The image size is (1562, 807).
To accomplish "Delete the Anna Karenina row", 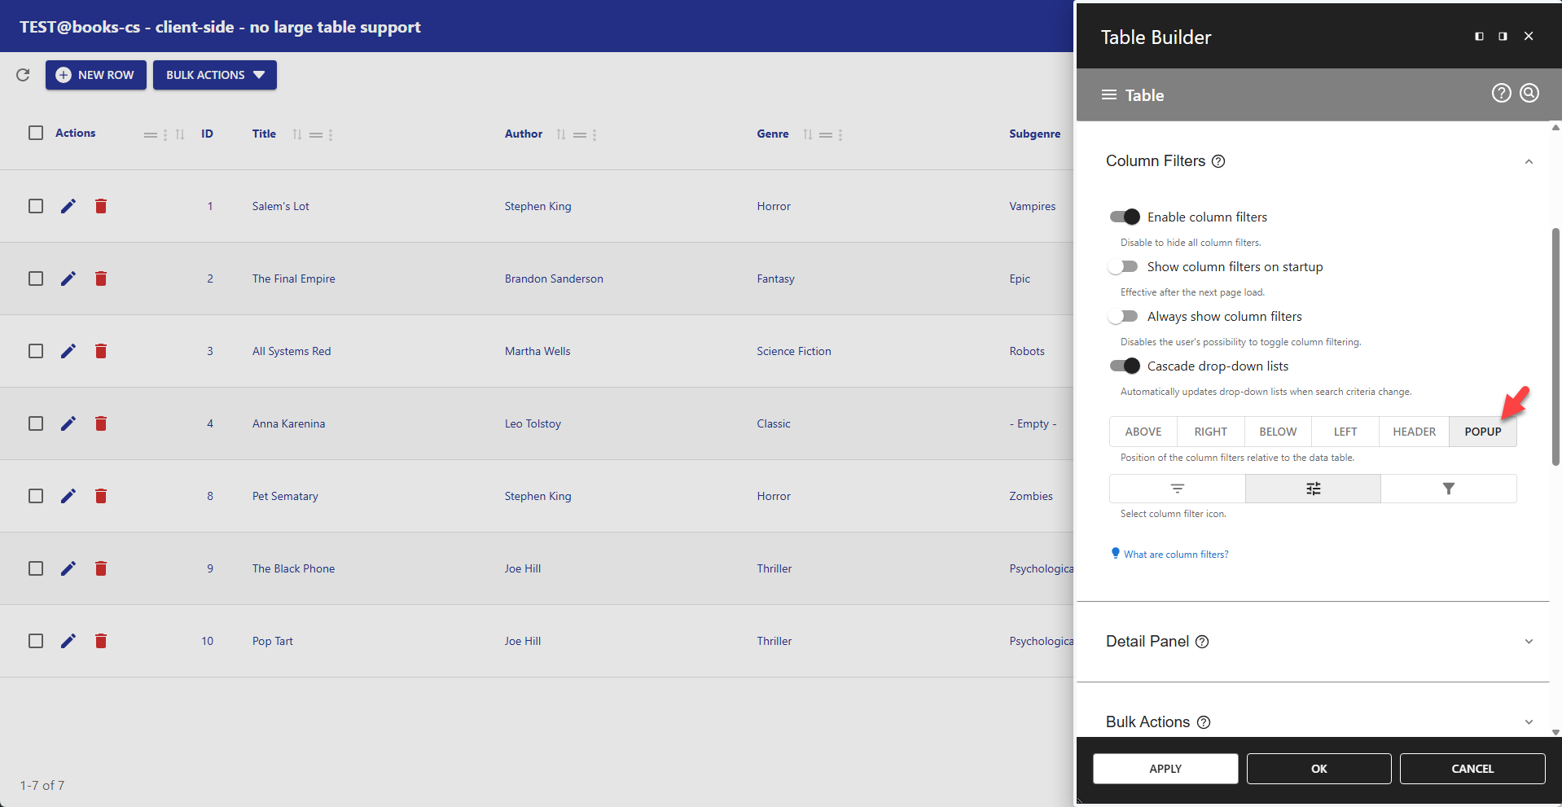I will [101, 423].
